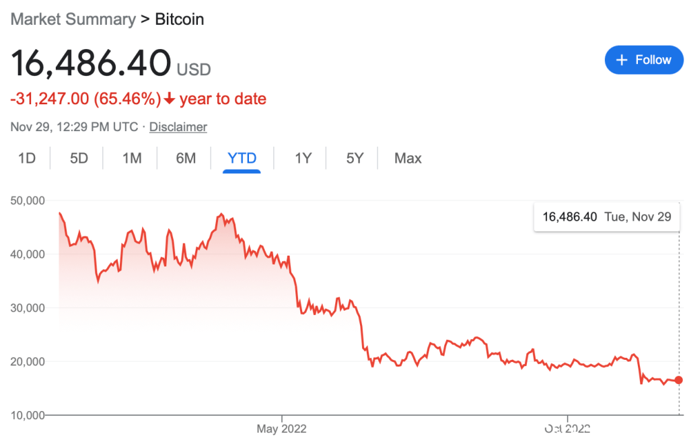Image resolution: width=689 pixels, height=442 pixels.
Task: Switch to the 1Y chart view
Action: [303, 158]
